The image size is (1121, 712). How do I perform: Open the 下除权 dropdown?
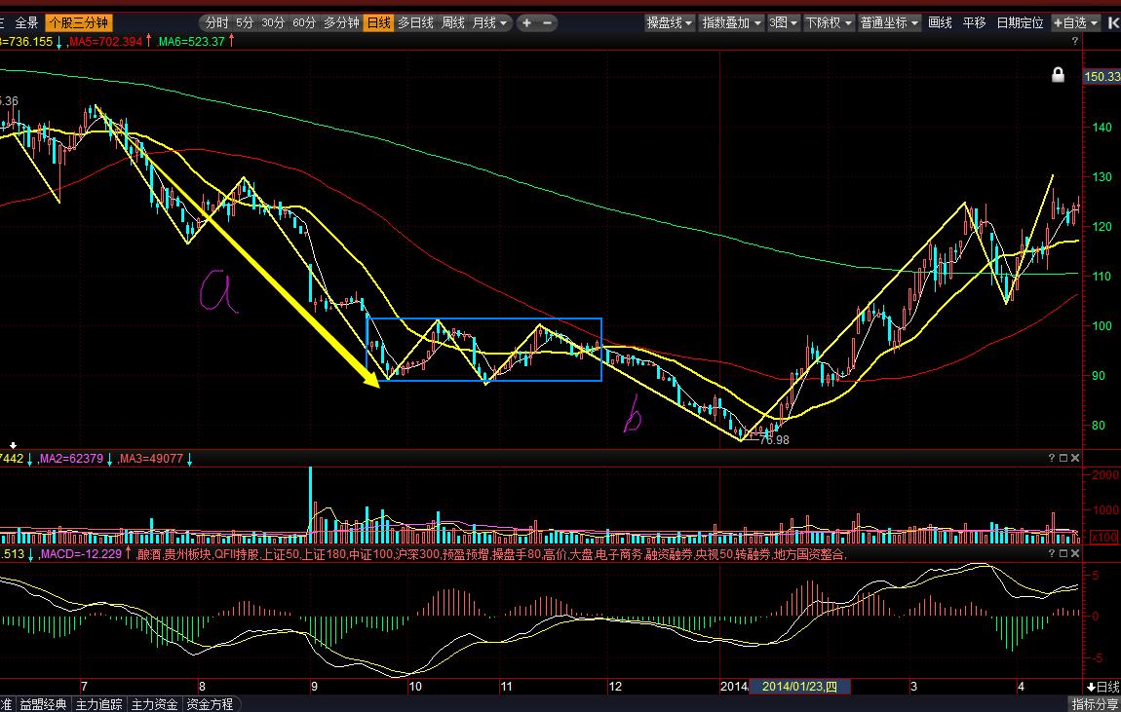click(x=829, y=22)
